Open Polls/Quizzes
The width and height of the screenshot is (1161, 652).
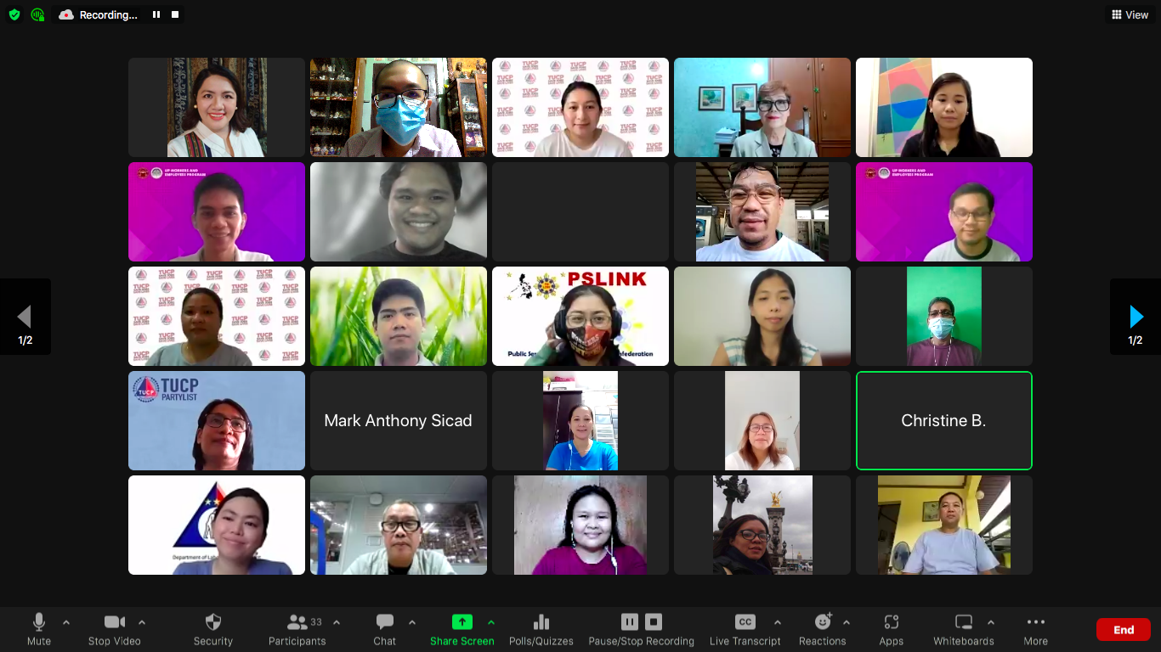point(541,628)
